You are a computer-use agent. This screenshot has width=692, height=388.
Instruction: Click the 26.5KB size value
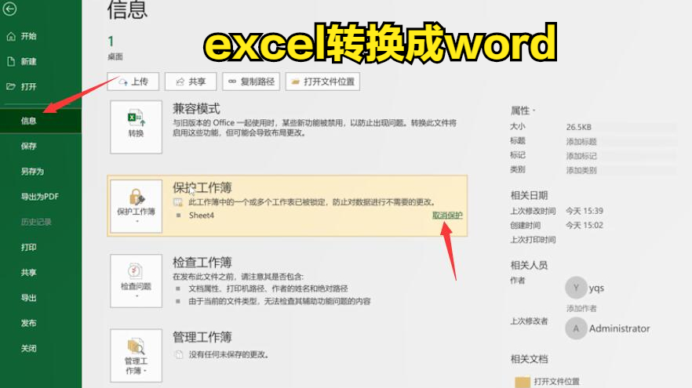coord(578,127)
